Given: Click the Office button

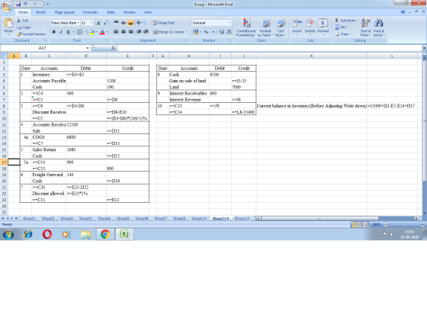Looking at the screenshot, I should click(x=6, y=7).
